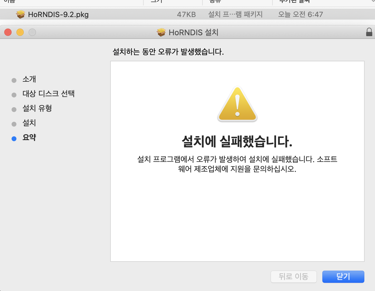Select HoRNDIS-9.2.pkg package icon in Finder

tap(20, 14)
